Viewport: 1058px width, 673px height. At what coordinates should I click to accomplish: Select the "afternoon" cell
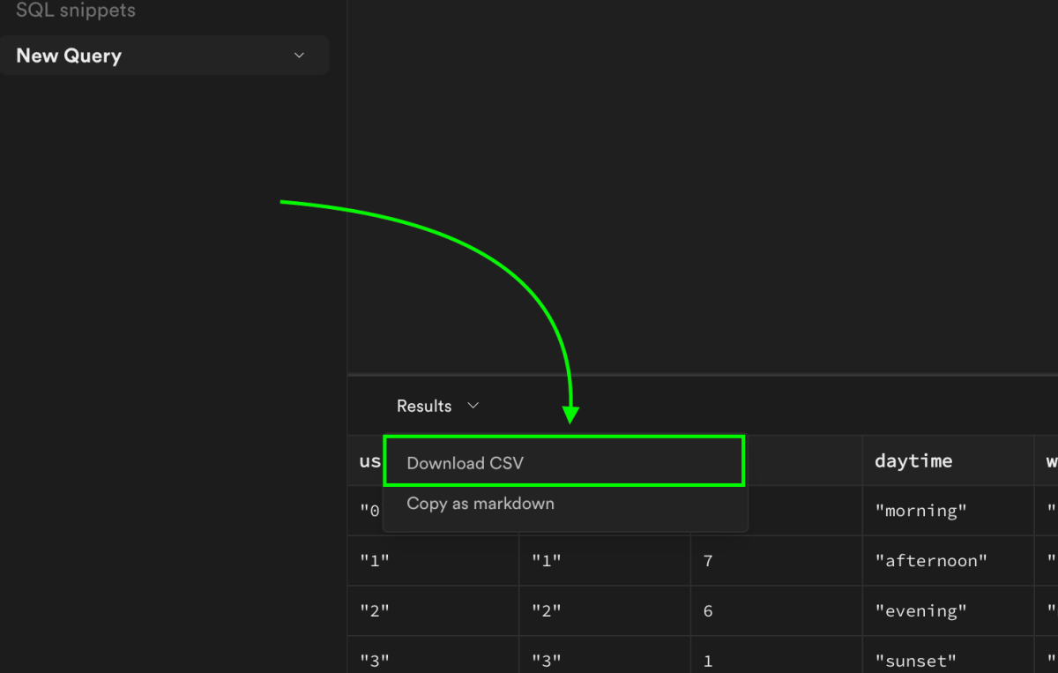948,561
